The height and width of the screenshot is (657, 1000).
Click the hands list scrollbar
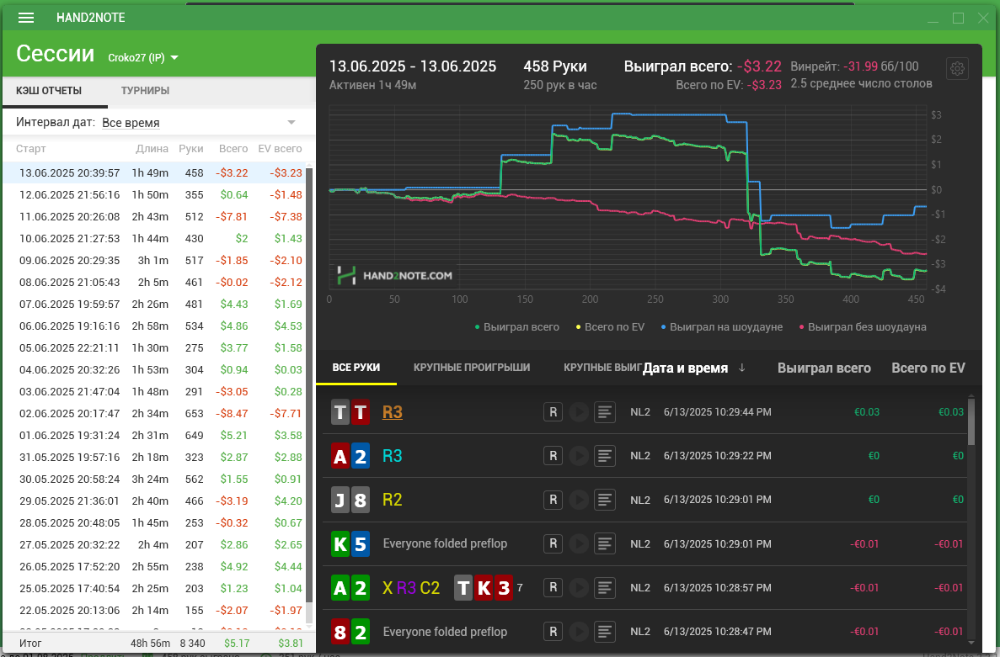point(971,421)
